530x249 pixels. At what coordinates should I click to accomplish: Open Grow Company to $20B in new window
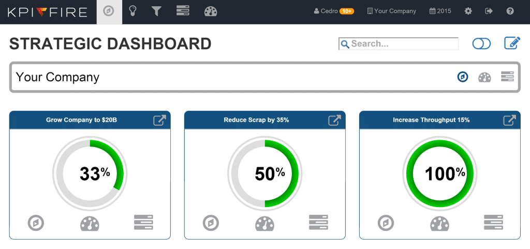pyautogui.click(x=160, y=120)
